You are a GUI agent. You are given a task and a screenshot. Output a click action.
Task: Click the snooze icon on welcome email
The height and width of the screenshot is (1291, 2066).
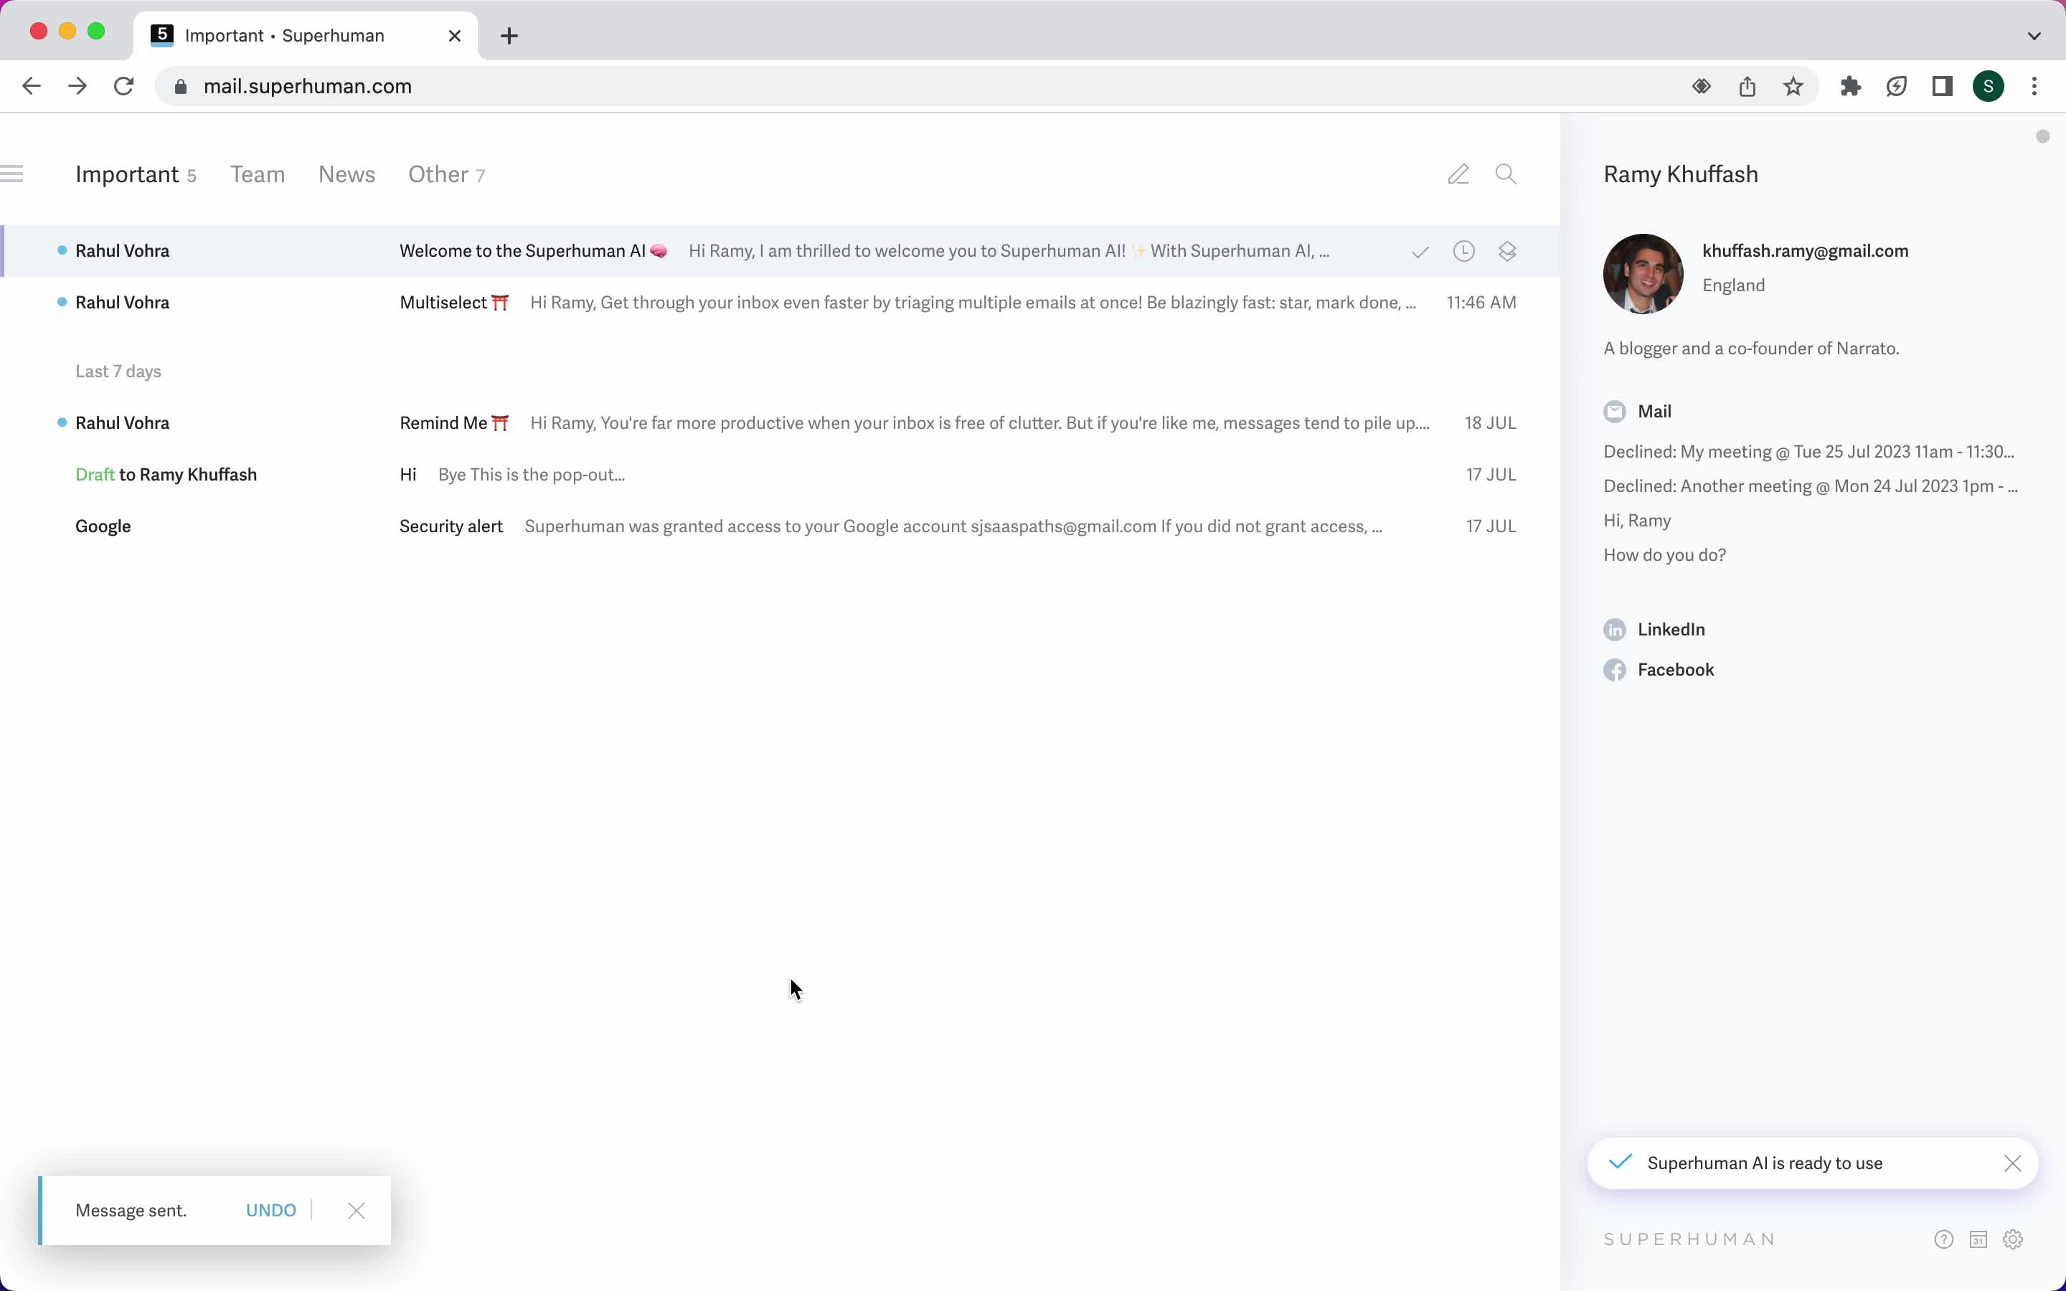pos(1463,250)
